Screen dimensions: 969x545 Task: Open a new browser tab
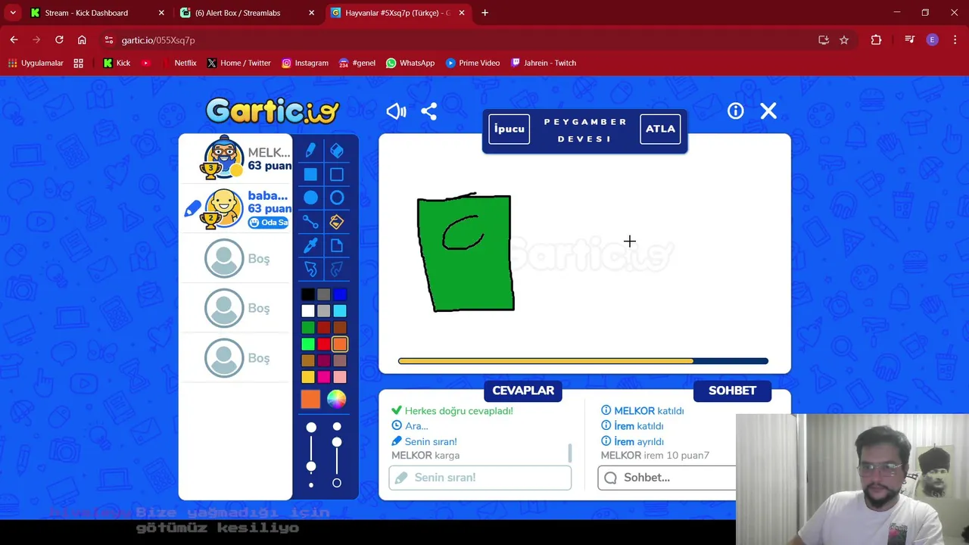[x=484, y=13]
